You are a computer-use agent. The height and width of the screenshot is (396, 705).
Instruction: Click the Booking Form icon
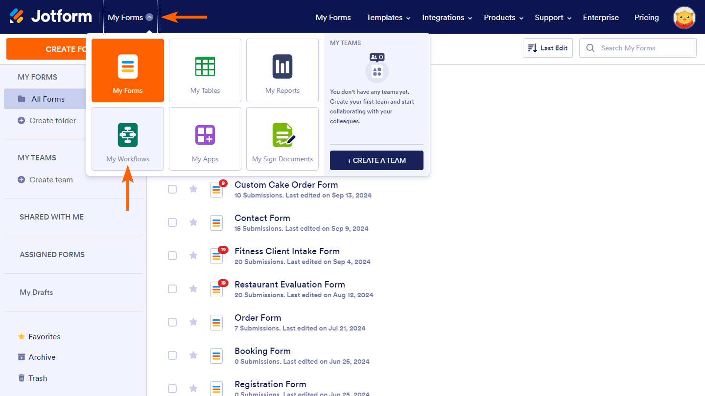[216, 355]
